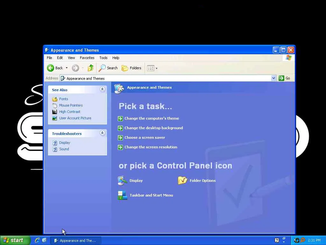The height and width of the screenshot is (245, 326).
Task: Open the Tools menu
Action: [x=103, y=58]
